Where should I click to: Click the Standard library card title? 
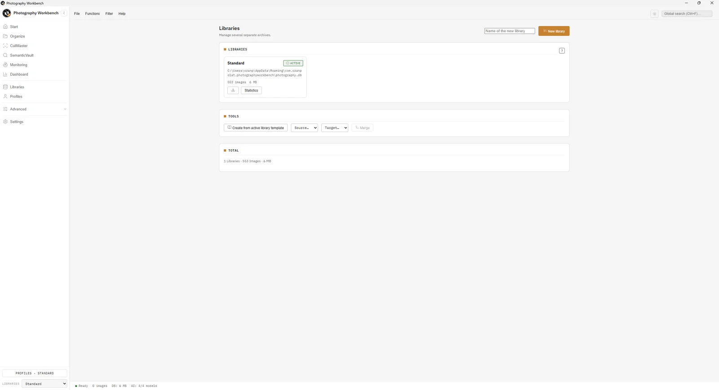[236, 63]
